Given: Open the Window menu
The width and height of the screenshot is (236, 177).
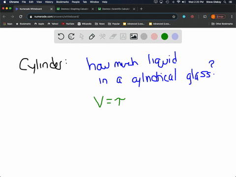Looking at the screenshot, I should pyautogui.click(x=94, y=2).
